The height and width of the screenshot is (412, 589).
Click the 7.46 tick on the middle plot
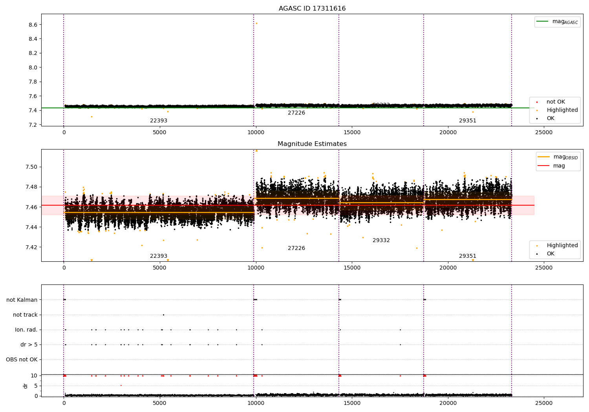31,207
